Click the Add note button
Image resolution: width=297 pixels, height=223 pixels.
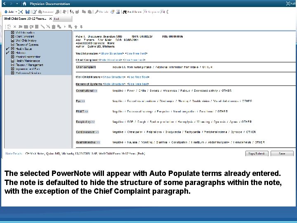click(x=9, y=12)
